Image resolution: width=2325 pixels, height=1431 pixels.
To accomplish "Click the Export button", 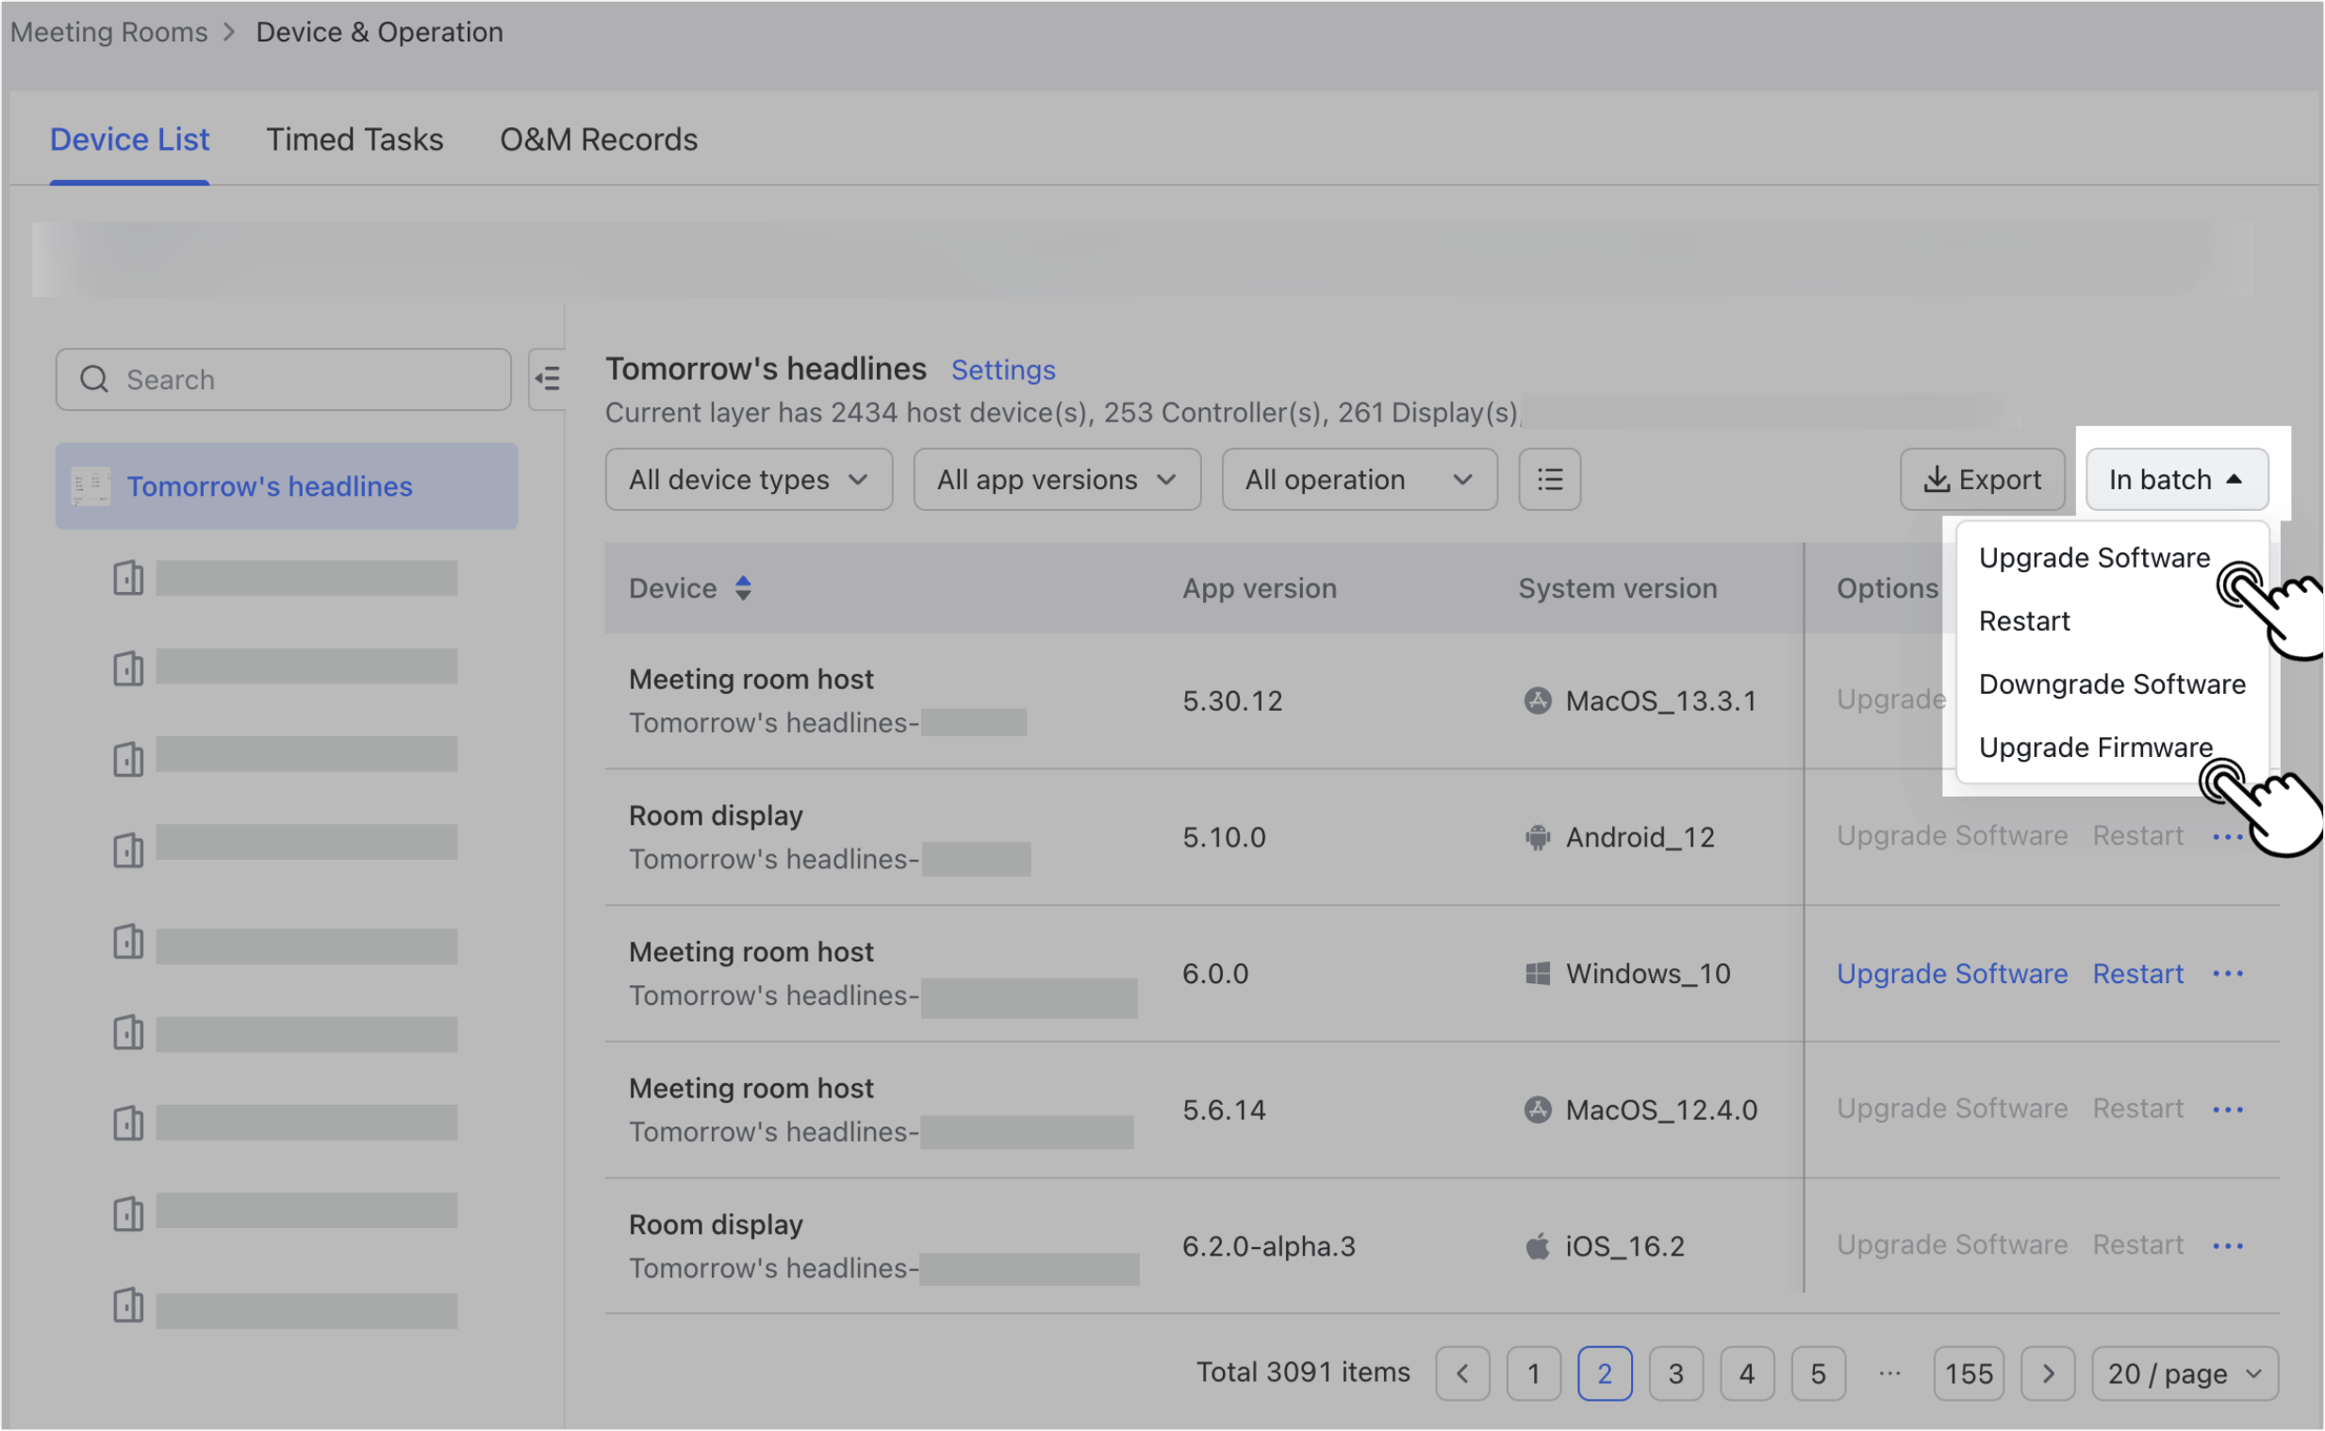I will [x=1983, y=479].
